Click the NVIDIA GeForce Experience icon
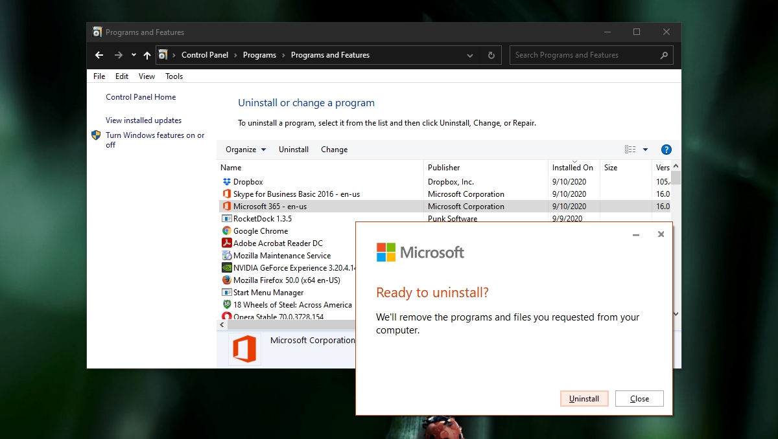The image size is (778, 439). click(x=227, y=268)
